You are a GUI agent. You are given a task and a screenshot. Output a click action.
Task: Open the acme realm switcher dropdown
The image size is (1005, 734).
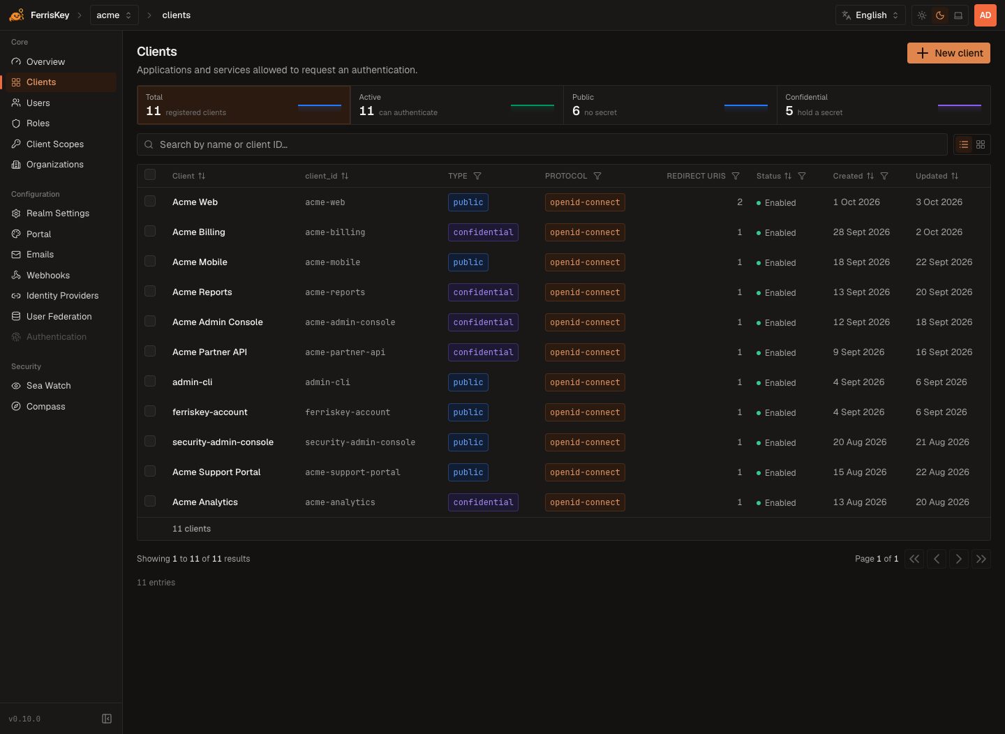(114, 15)
